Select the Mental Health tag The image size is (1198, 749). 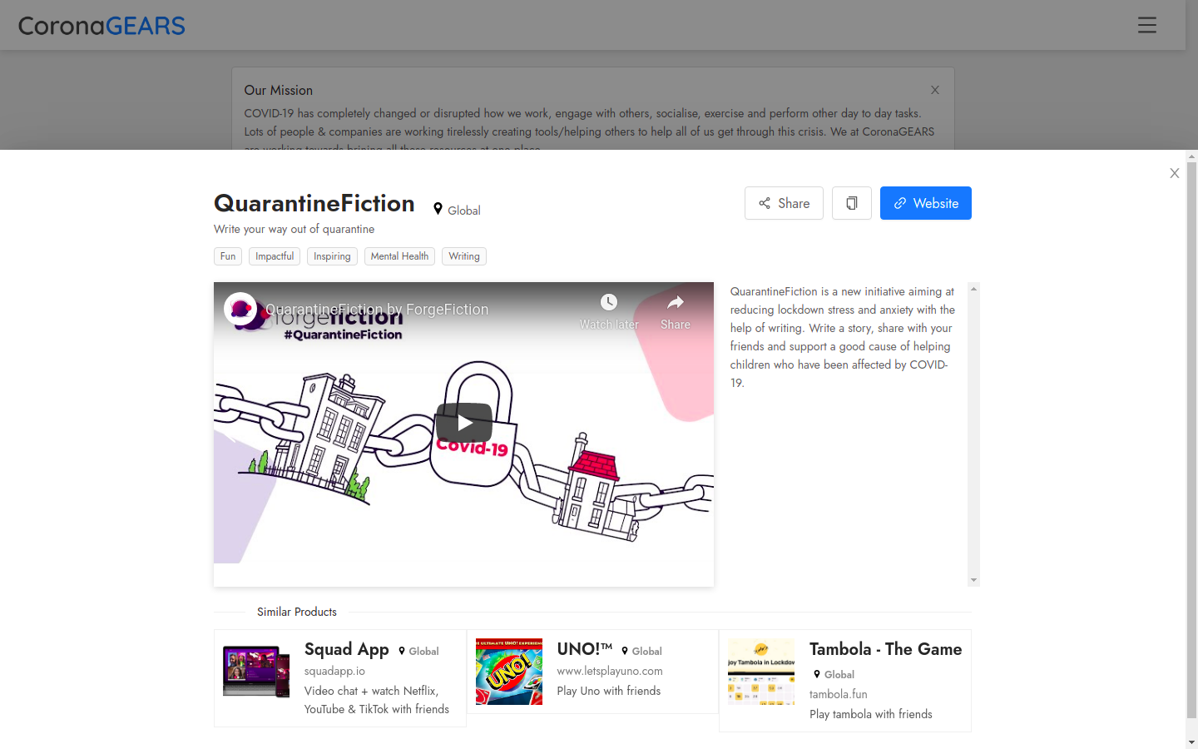point(399,256)
